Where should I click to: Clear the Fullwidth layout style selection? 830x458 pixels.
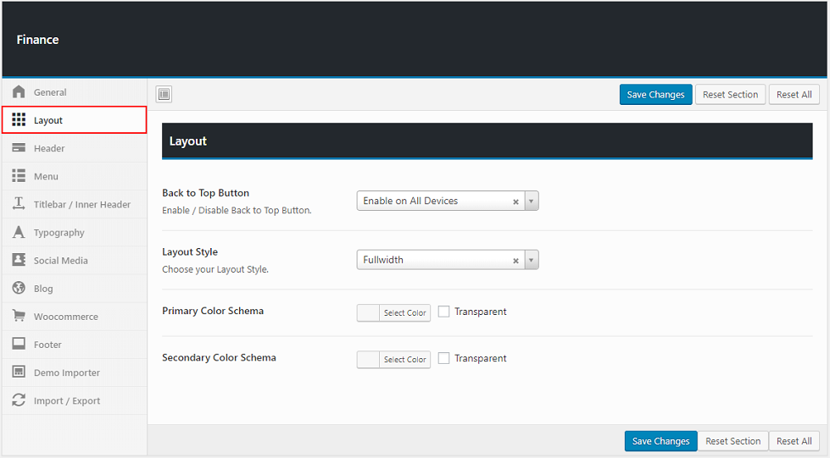[x=515, y=261]
